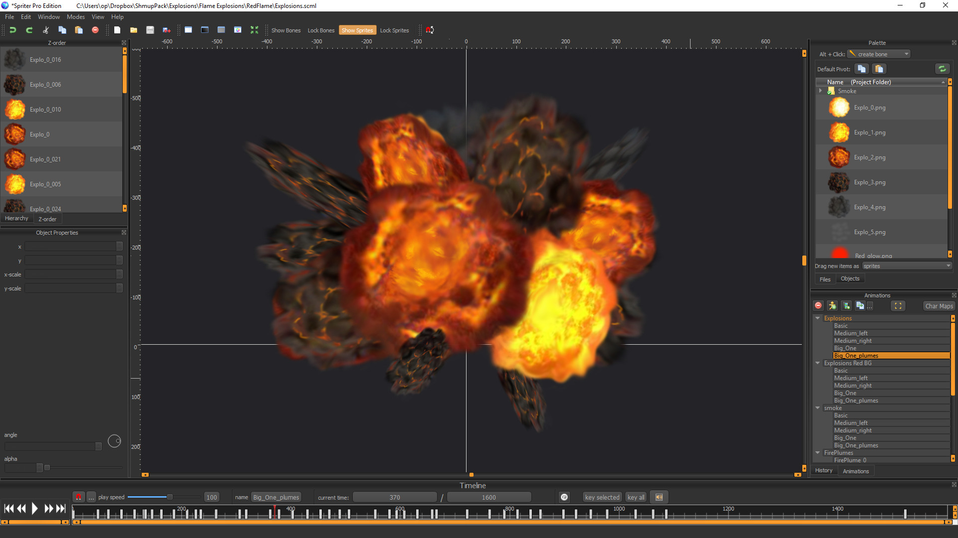Viewport: 958px width, 538px height.
Task: Click the Copy icon in the toolbar
Action: coord(62,30)
